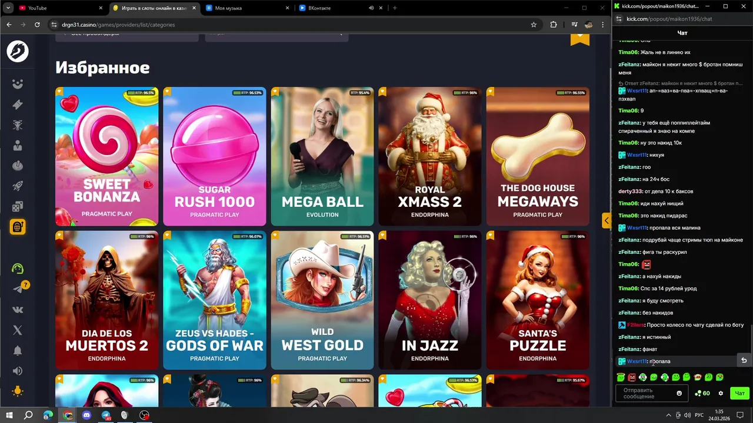Click the casino address bar URL

click(119, 25)
